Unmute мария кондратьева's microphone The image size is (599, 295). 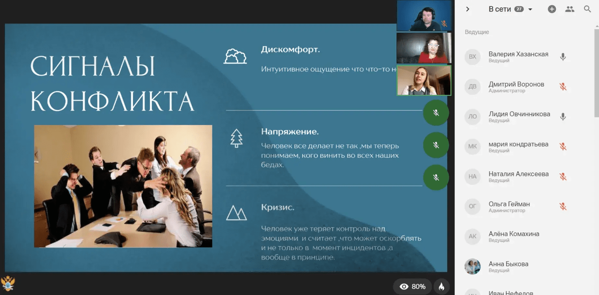tap(563, 147)
